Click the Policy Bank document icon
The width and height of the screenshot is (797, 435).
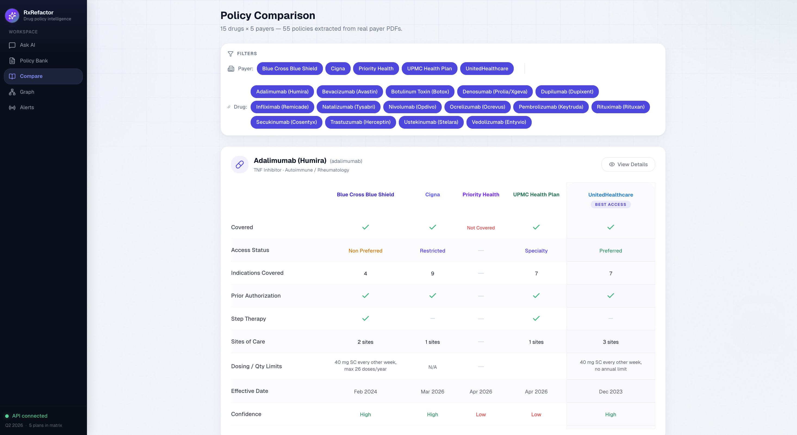[x=12, y=61]
